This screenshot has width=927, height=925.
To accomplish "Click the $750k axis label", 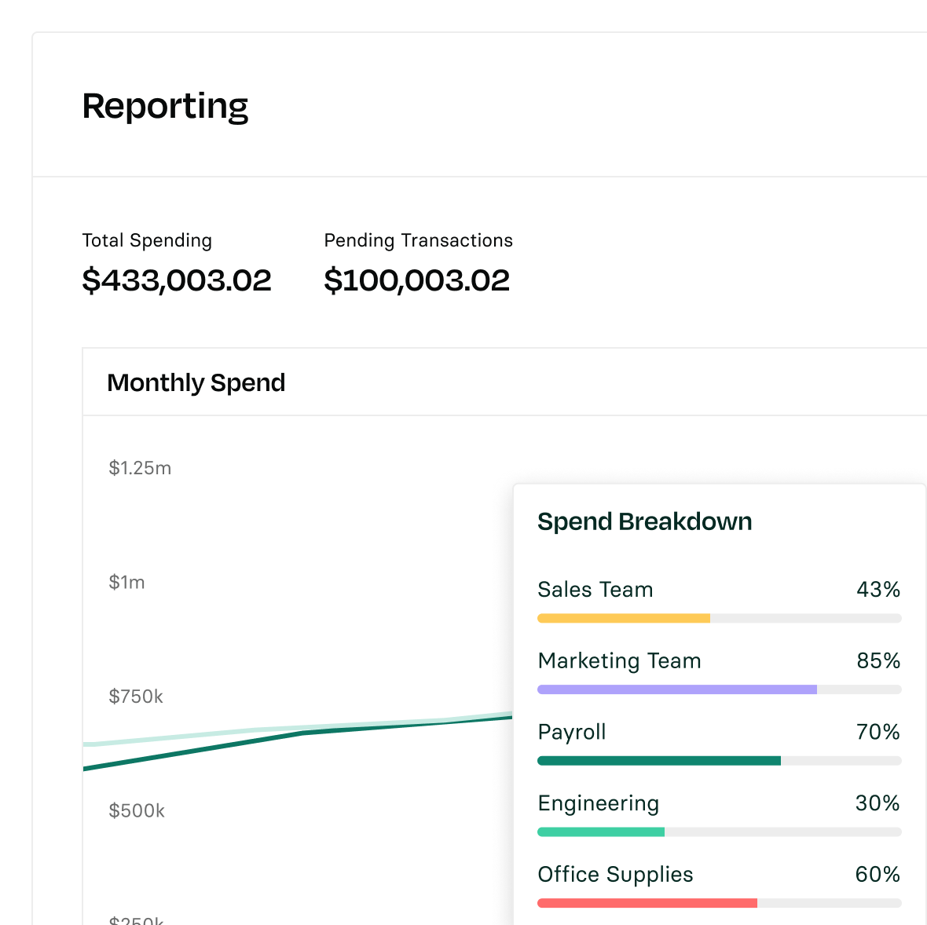I will [x=135, y=696].
